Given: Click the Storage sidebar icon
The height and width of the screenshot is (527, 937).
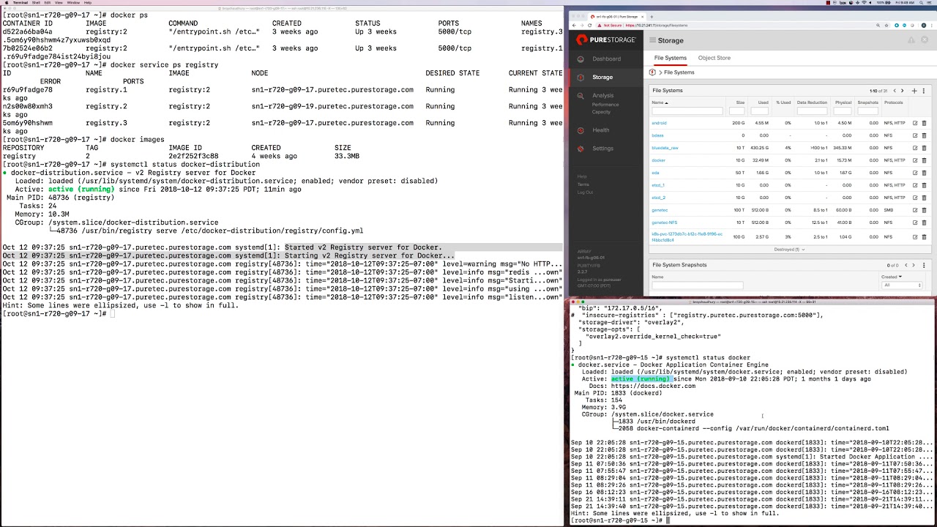Looking at the screenshot, I should [x=581, y=77].
